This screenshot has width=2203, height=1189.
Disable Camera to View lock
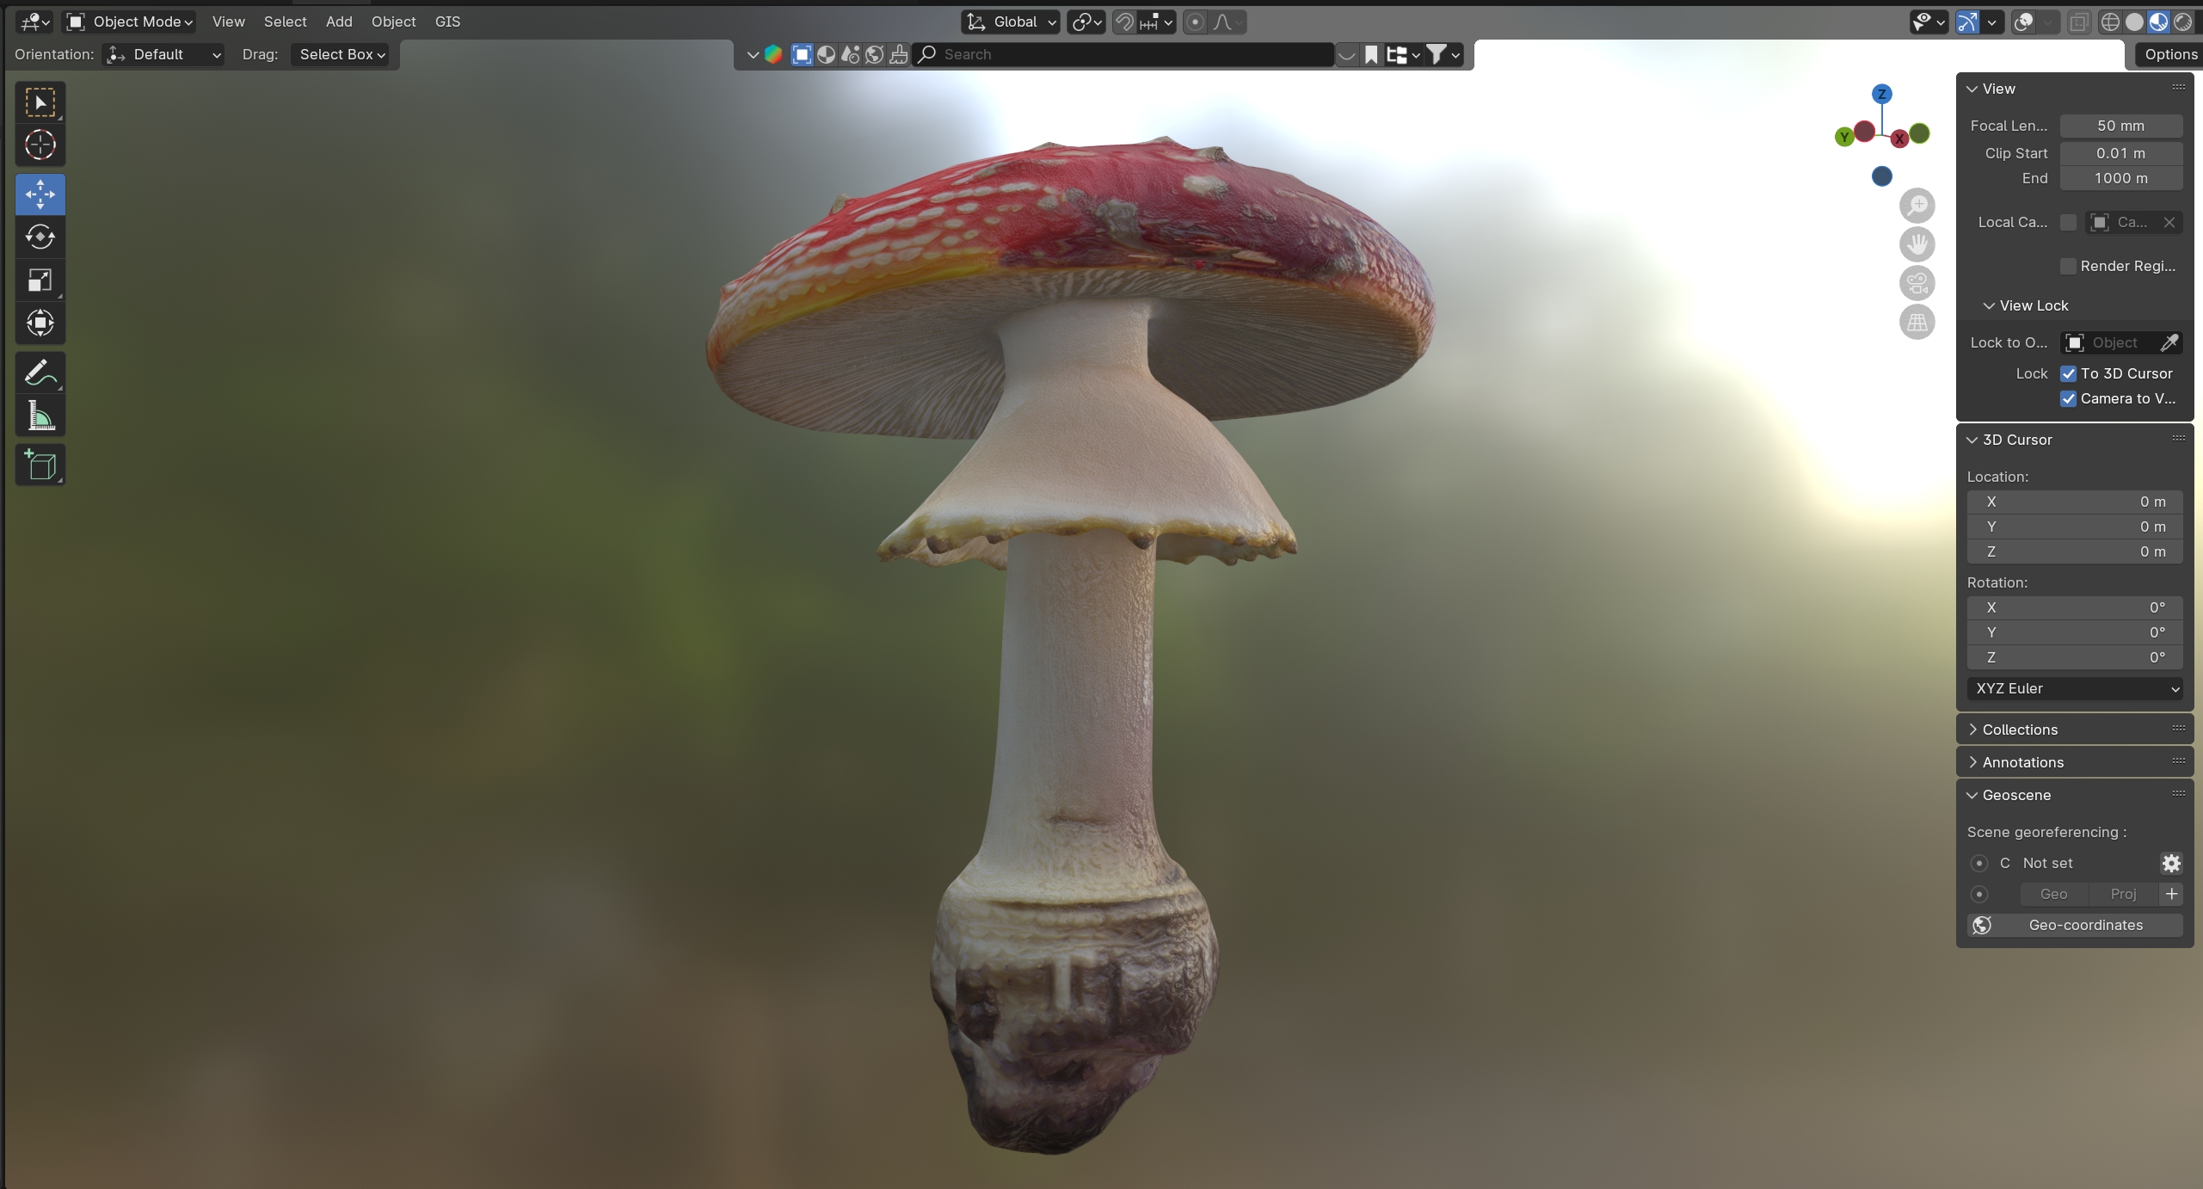(2068, 398)
